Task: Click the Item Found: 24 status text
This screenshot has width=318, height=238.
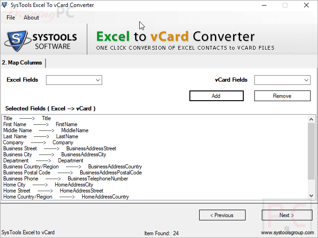Action: [x=162, y=233]
